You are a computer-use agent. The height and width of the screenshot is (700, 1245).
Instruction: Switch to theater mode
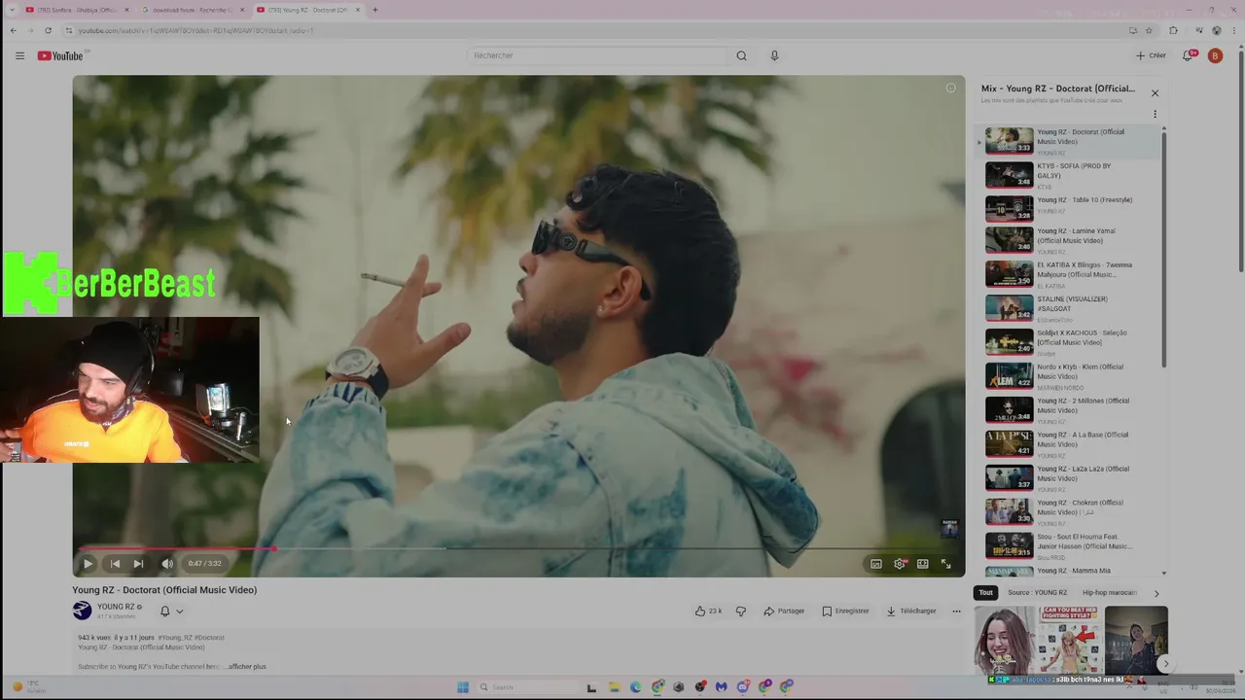[923, 563]
